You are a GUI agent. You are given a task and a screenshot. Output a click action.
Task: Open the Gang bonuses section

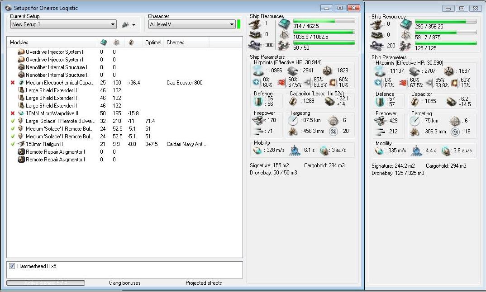point(124,283)
